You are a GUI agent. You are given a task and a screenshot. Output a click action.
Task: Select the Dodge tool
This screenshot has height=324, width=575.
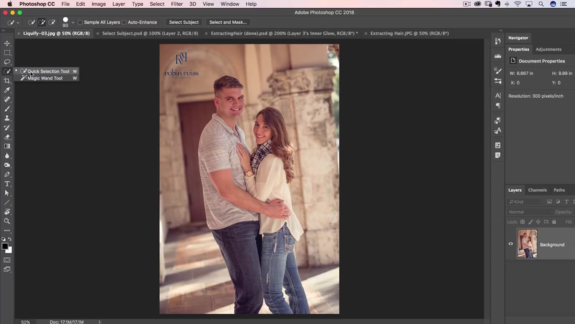tap(7, 165)
